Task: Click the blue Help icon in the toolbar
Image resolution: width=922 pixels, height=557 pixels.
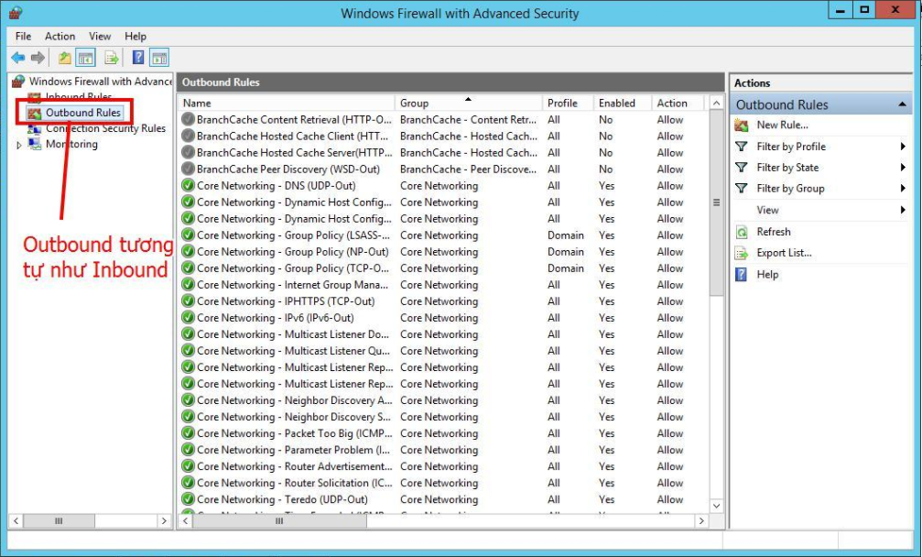Action: [138, 58]
